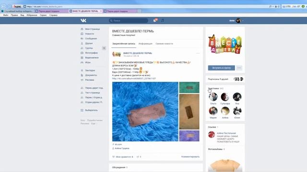This screenshot has width=307, height=172.
Task: Click the ВМЕСТЕ ДЕШЕВЛЕ group logo image
Action: pos(225,44)
